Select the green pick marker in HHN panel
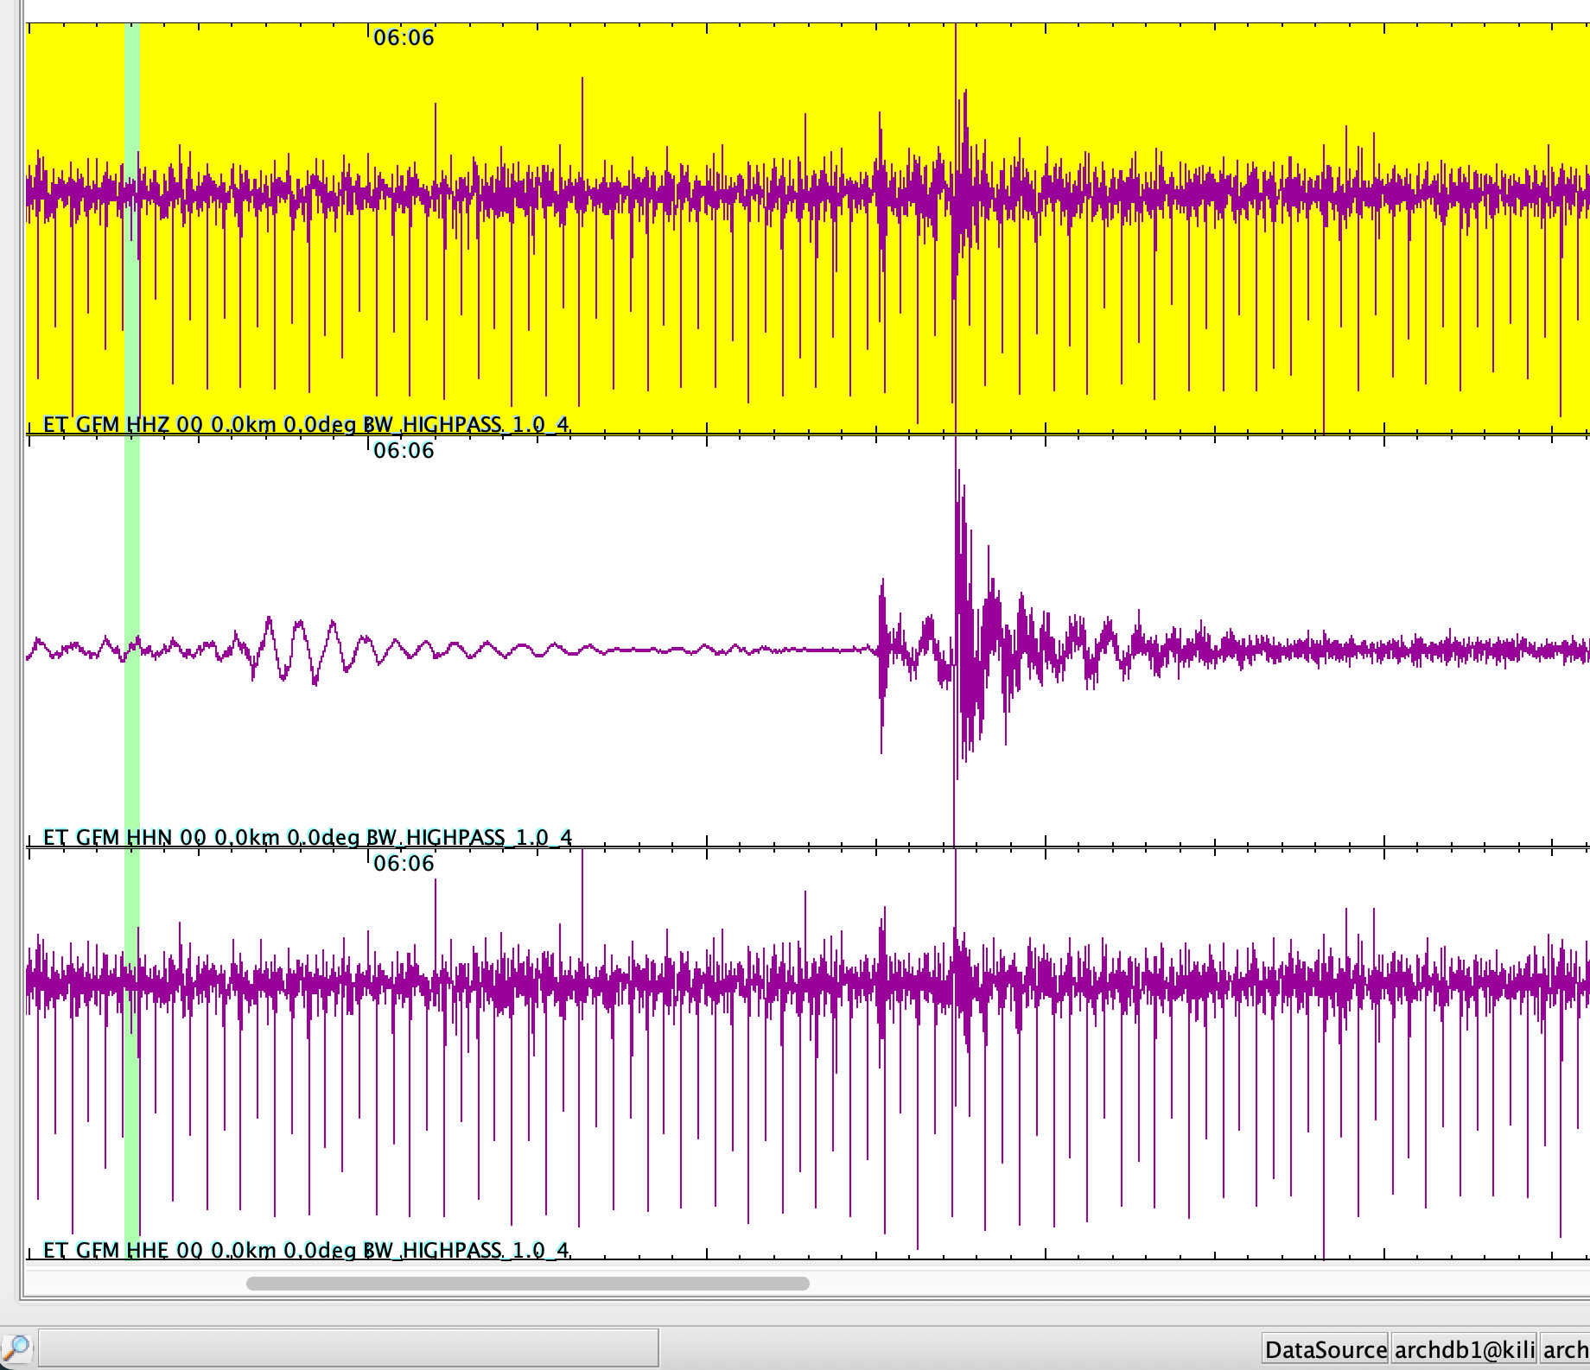The height and width of the screenshot is (1370, 1590). (x=132, y=536)
